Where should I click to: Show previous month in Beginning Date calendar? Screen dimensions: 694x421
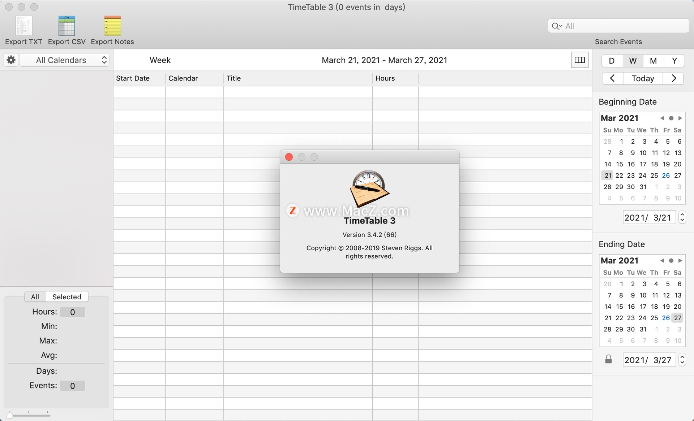[x=662, y=118]
